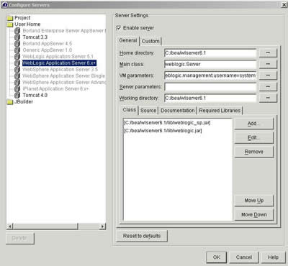Confirm with the OK button
The width and height of the screenshot is (288, 266).
point(216,257)
